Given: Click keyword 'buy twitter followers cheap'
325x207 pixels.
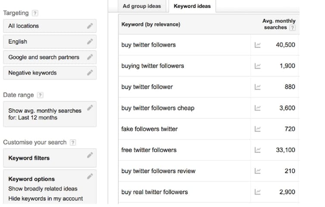Looking at the screenshot, I should coord(158,108).
